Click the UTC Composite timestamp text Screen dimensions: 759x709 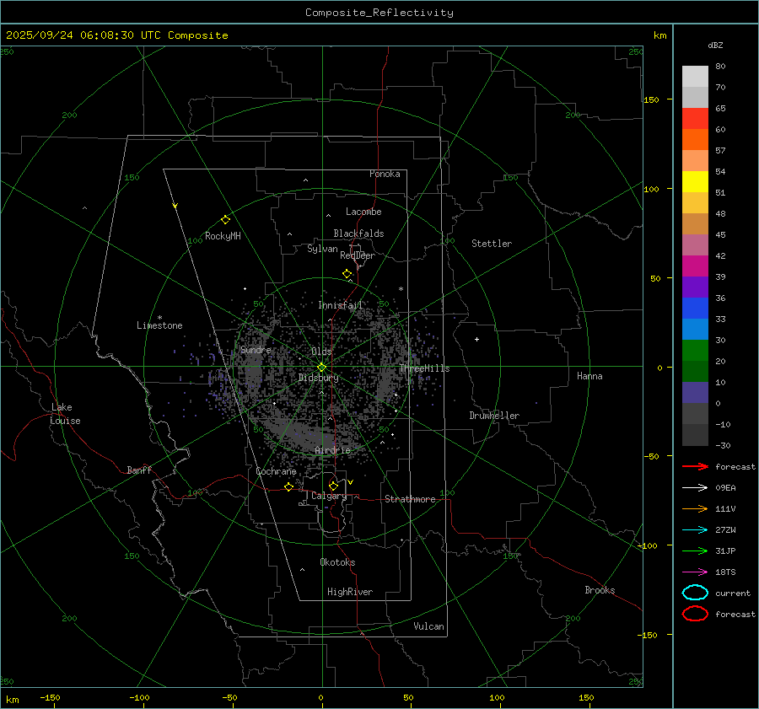click(x=117, y=35)
